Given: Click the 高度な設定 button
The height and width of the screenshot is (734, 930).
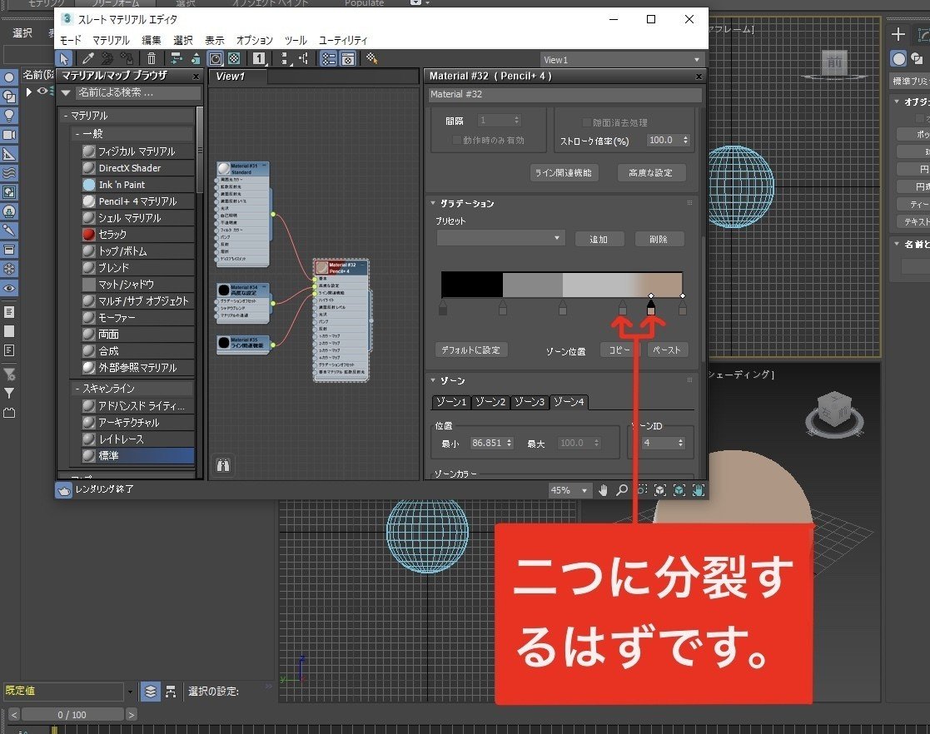Looking at the screenshot, I should [x=650, y=172].
